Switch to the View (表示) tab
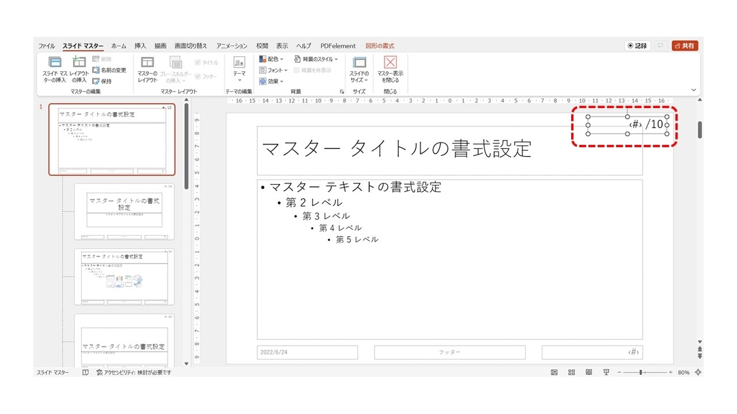Screen dimensions: 737x414 pyautogui.click(x=282, y=46)
